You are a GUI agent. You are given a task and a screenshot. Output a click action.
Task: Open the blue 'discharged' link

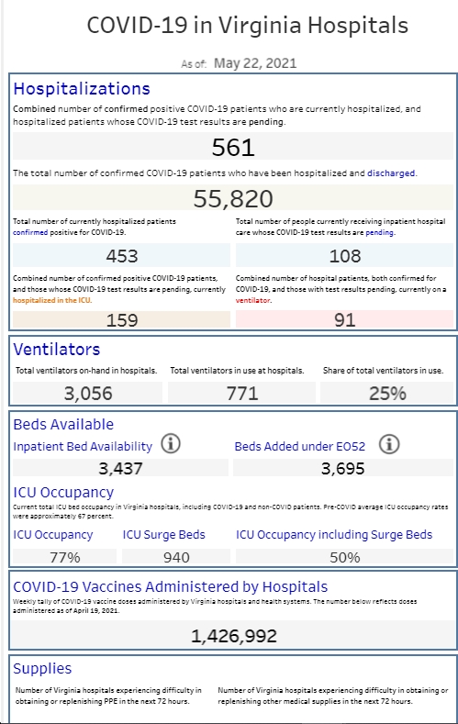click(391, 173)
